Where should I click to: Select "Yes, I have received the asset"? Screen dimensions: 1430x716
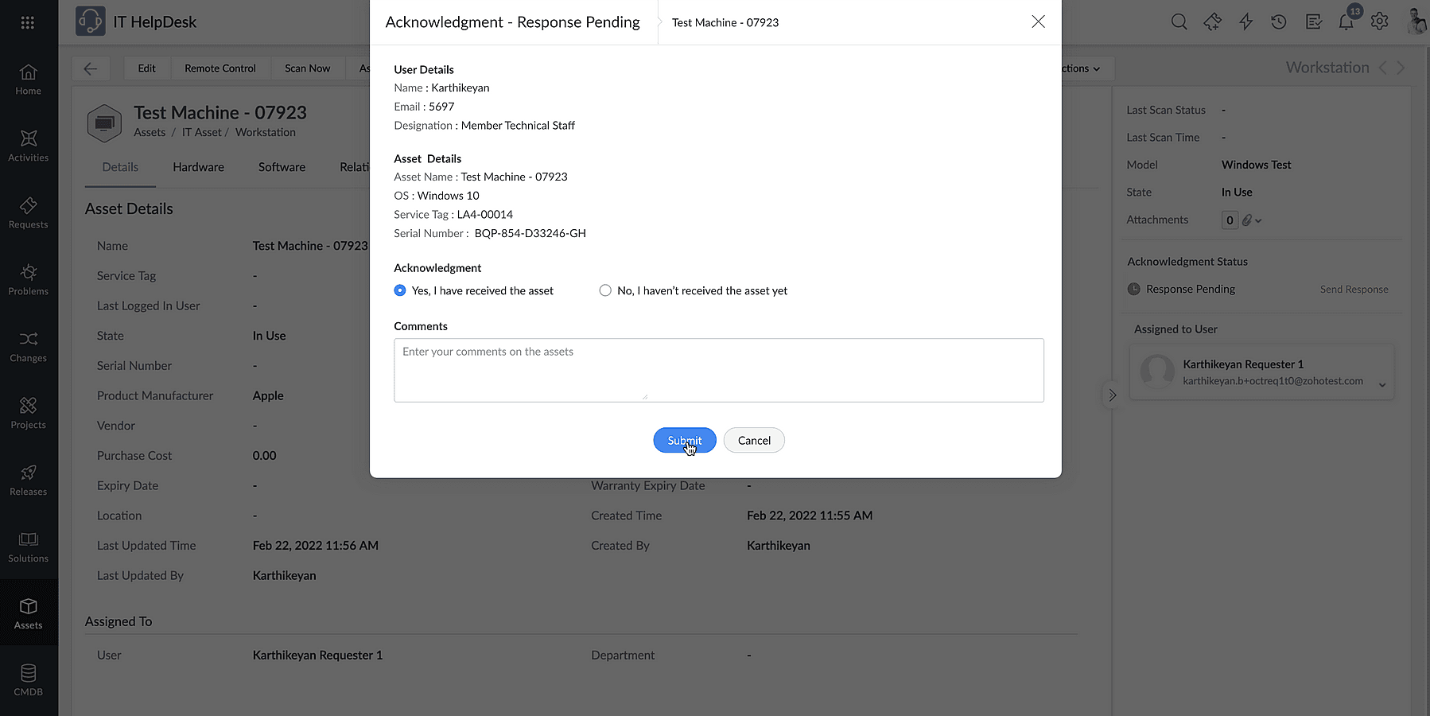[x=400, y=290]
